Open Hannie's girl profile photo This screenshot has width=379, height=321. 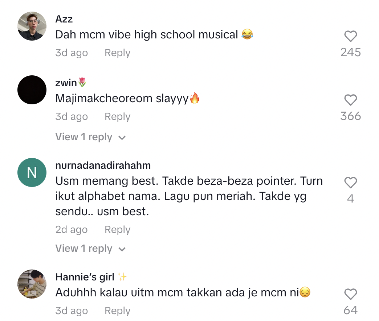click(32, 284)
